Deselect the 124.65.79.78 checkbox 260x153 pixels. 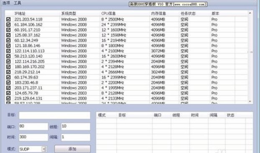tap(8, 93)
